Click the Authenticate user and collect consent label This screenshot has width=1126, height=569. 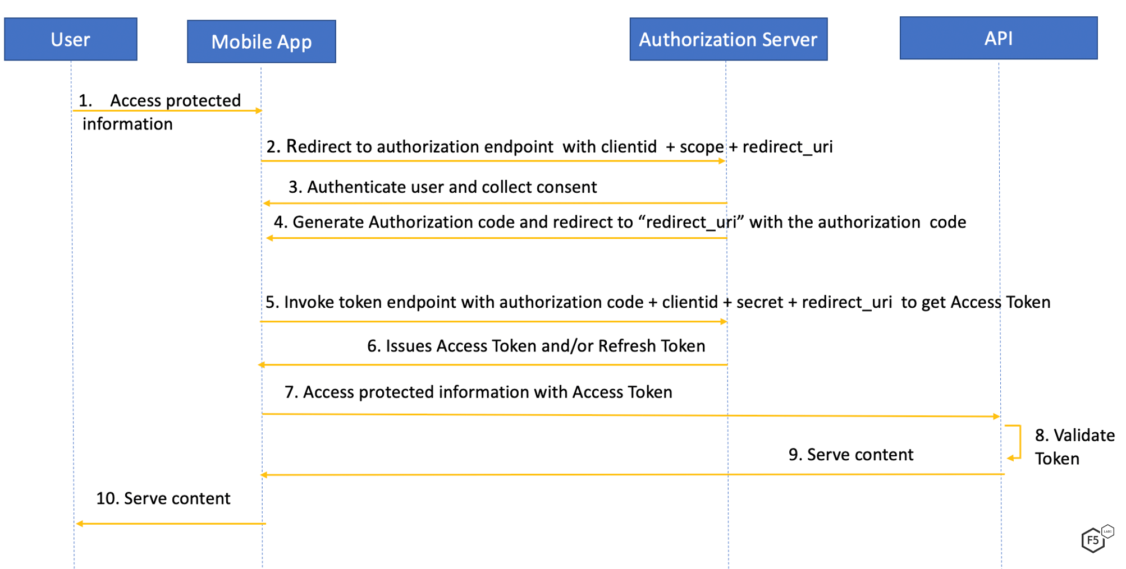tap(442, 187)
